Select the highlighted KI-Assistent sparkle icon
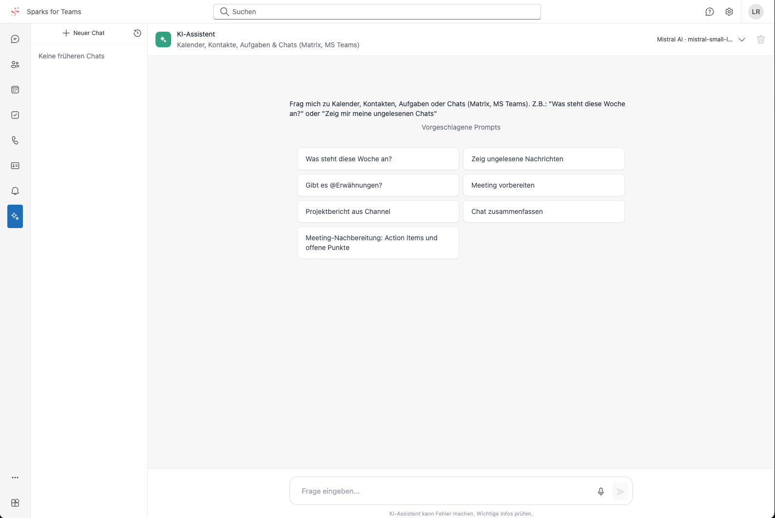This screenshot has width=775, height=518. 15,216
